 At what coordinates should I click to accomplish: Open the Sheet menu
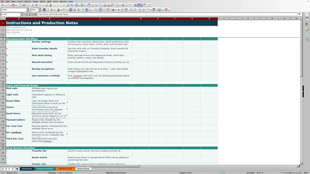click(43, 2)
